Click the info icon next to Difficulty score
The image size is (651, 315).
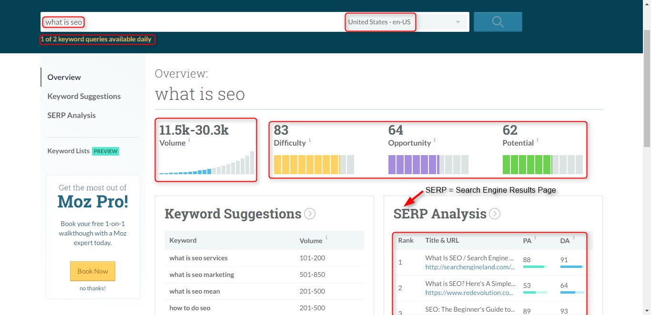tap(310, 140)
